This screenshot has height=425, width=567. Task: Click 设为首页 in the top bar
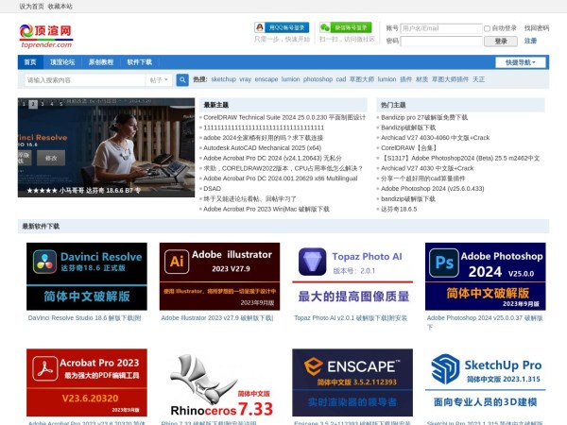[x=31, y=7]
